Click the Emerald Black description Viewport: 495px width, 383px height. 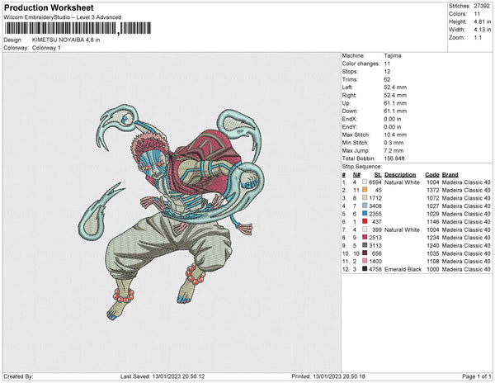[403, 269]
